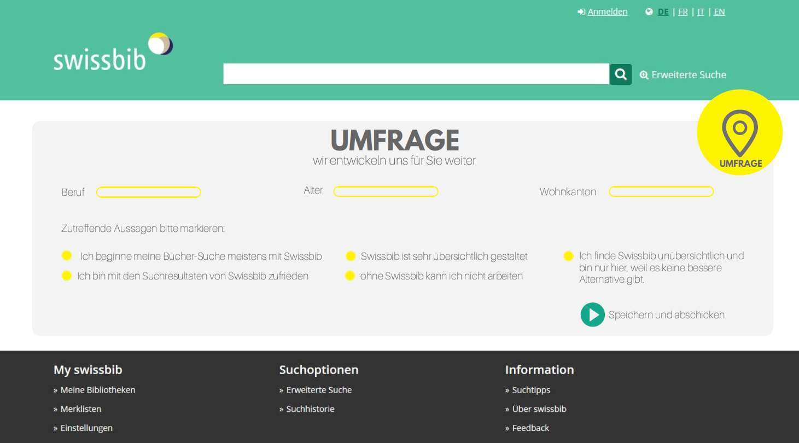This screenshot has width=799, height=443.
Task: Click Speichern und abschicken text
Action: tap(667, 315)
